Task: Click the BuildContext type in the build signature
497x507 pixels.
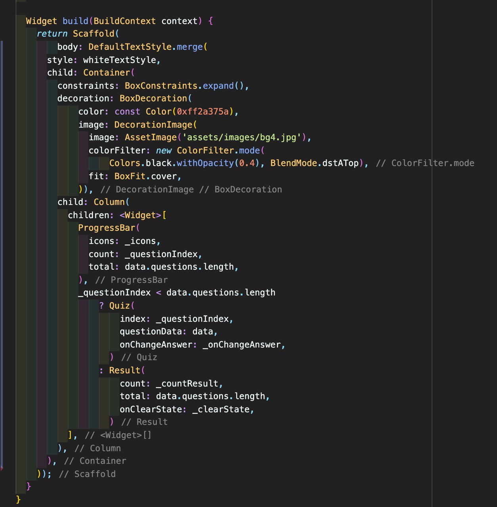Action: (125, 21)
